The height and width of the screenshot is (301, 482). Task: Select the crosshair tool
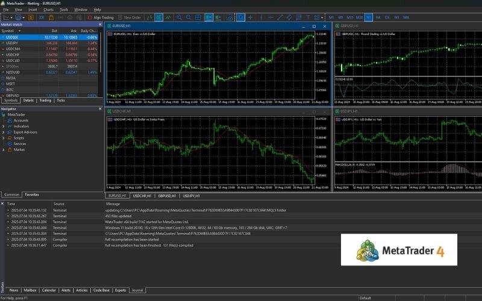pos(250,17)
